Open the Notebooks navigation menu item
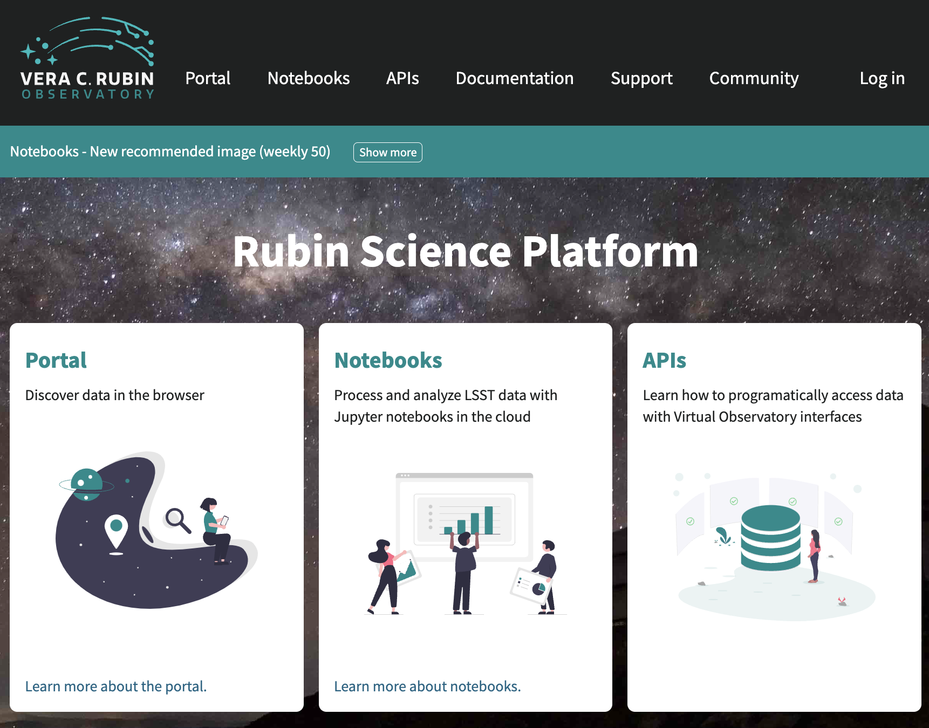Viewport: 929px width, 728px height. pyautogui.click(x=308, y=78)
